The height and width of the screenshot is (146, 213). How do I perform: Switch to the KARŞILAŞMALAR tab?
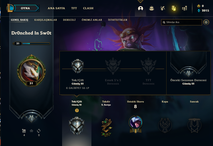(46, 20)
